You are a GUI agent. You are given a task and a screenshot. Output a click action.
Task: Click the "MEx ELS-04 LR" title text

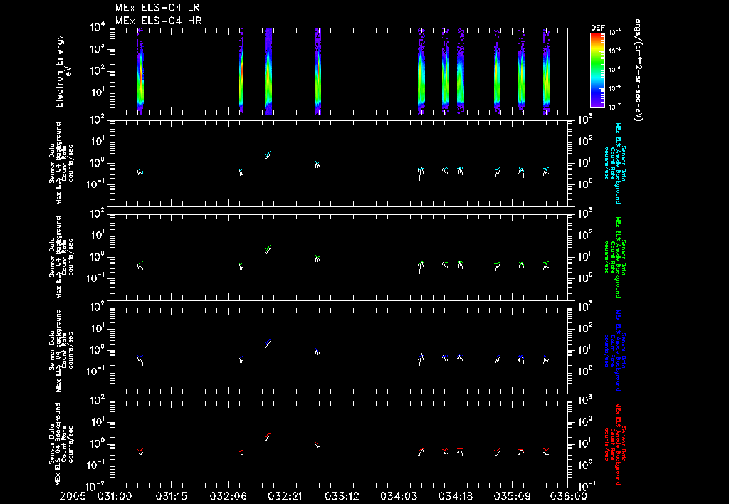(157, 8)
